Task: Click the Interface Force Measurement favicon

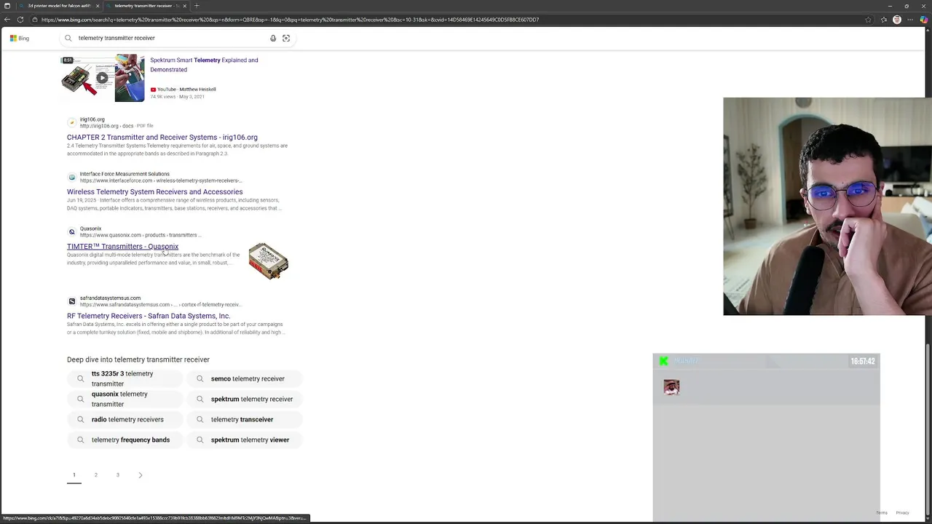Action: pos(71,177)
